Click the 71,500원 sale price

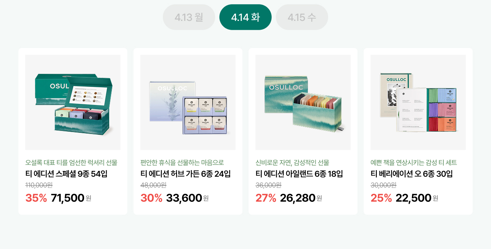[70, 198]
